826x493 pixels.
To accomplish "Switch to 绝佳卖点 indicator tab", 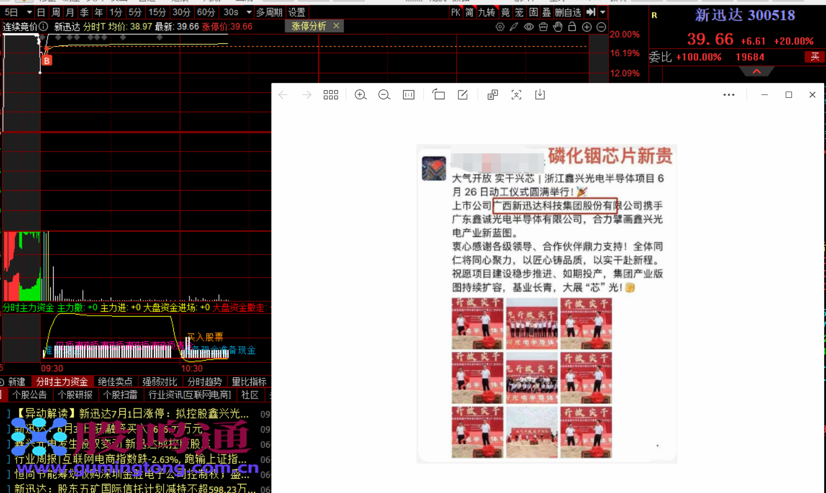I will click(x=115, y=381).
